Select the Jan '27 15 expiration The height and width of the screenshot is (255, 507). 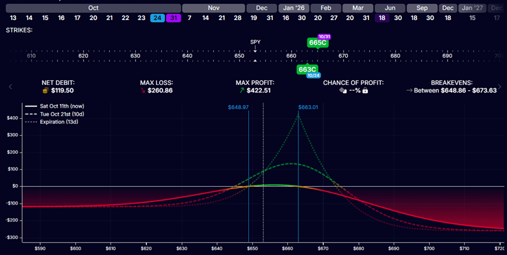(x=473, y=18)
